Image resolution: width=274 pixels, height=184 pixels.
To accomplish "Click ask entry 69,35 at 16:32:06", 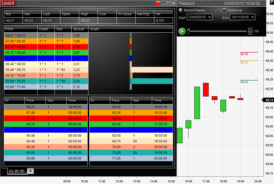I will click(x=131, y=113).
